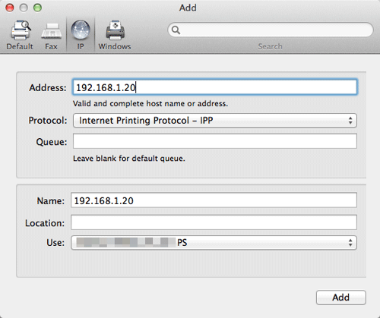Image resolution: width=380 pixels, height=318 pixels.
Task: Click the 'Leave blank for default queue' hint
Action: tap(129, 159)
